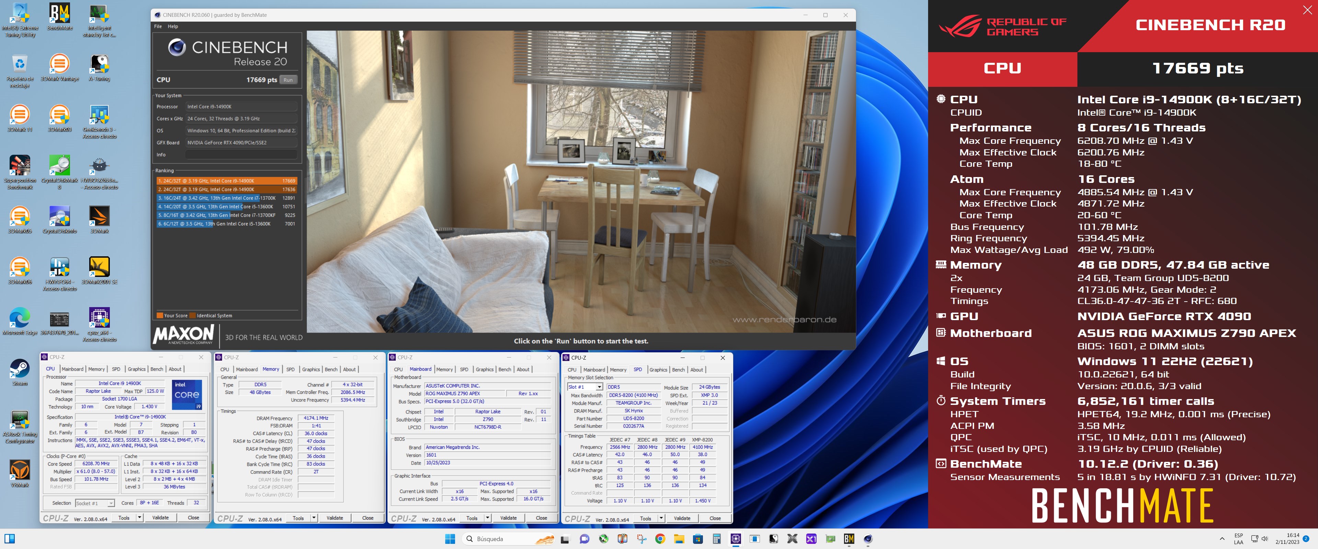Click Close button in CPU-Z mainboard window

541,518
